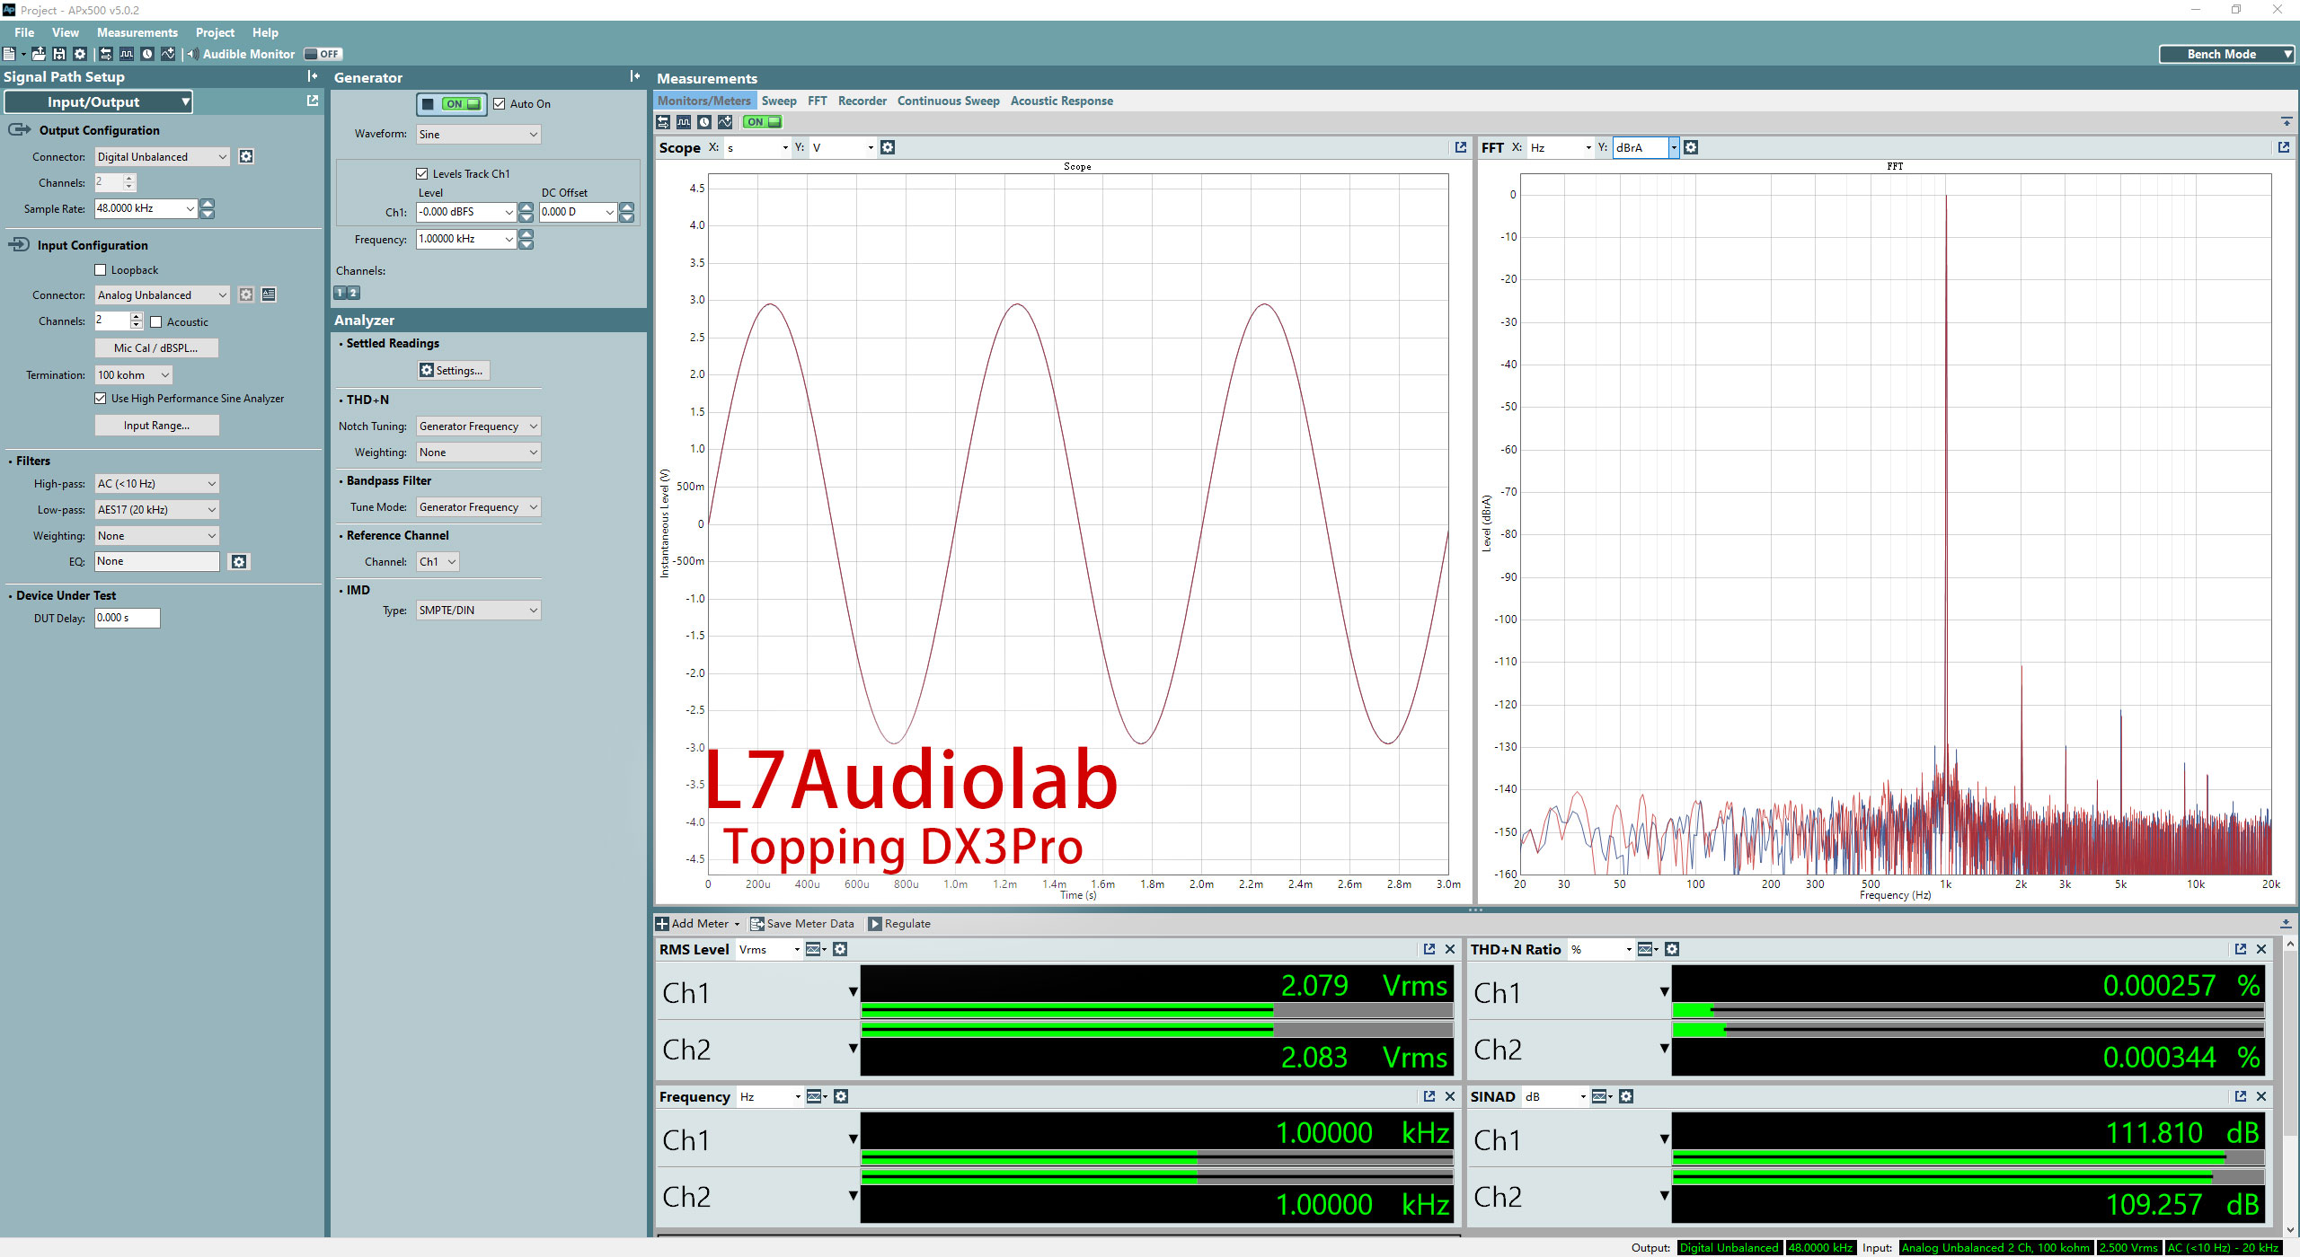Pop out the Frequency meter
Screen dimensions: 2300x1257
tap(1429, 1096)
